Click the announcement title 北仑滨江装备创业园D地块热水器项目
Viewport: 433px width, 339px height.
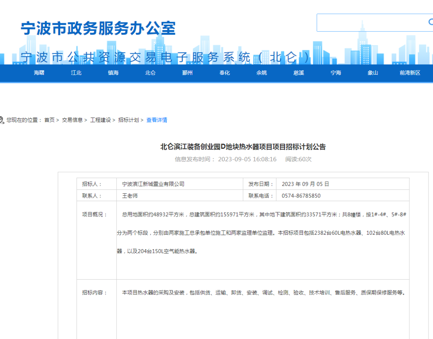(243, 146)
